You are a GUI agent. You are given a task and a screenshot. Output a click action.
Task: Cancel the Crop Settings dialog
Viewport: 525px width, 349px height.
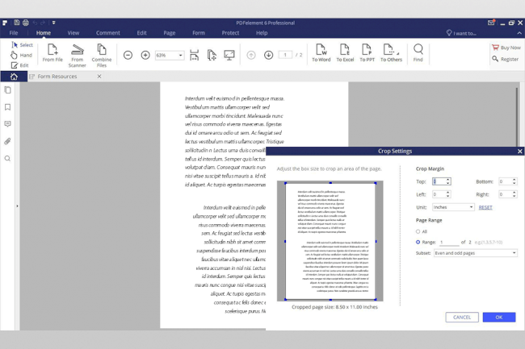462,318
